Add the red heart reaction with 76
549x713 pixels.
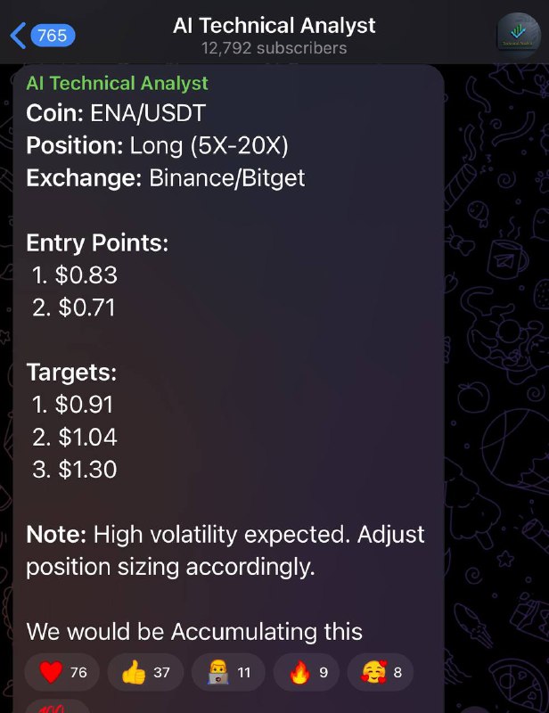click(x=61, y=672)
